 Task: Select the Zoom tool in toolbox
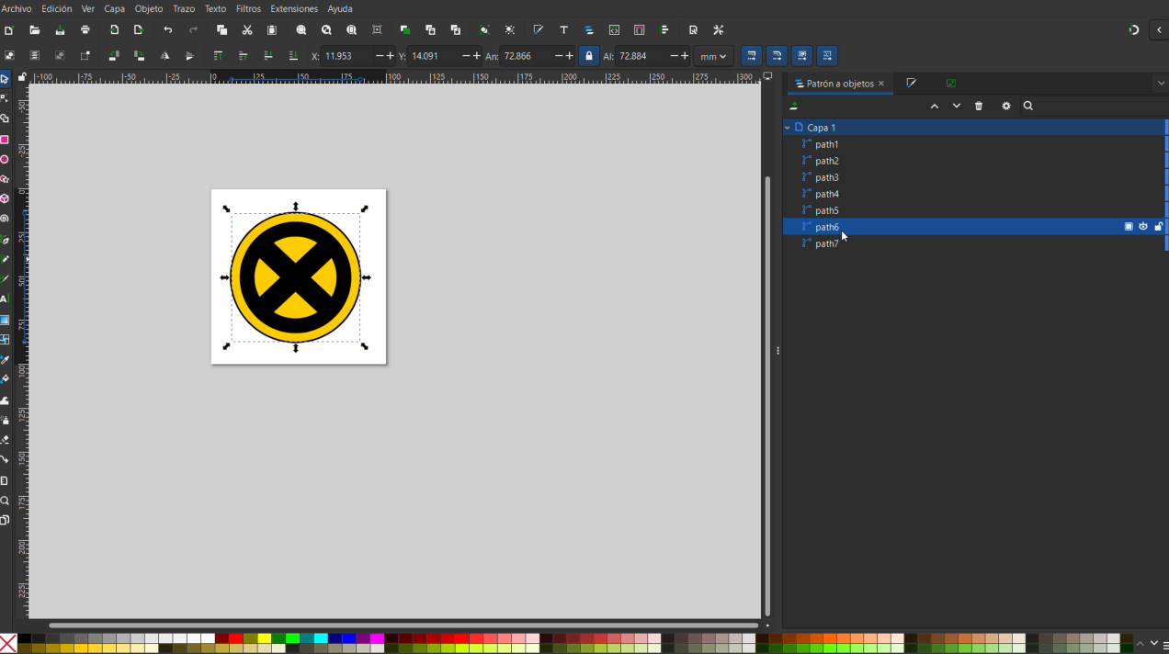[5, 501]
